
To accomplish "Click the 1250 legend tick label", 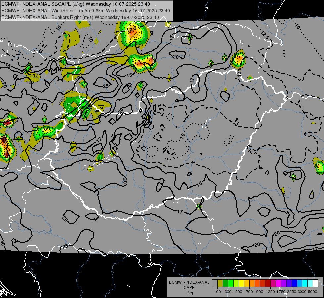I will point(270,292).
